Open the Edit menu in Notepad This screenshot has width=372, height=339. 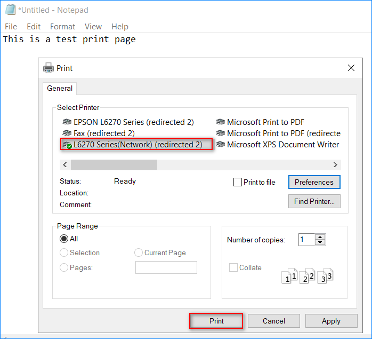coord(34,26)
